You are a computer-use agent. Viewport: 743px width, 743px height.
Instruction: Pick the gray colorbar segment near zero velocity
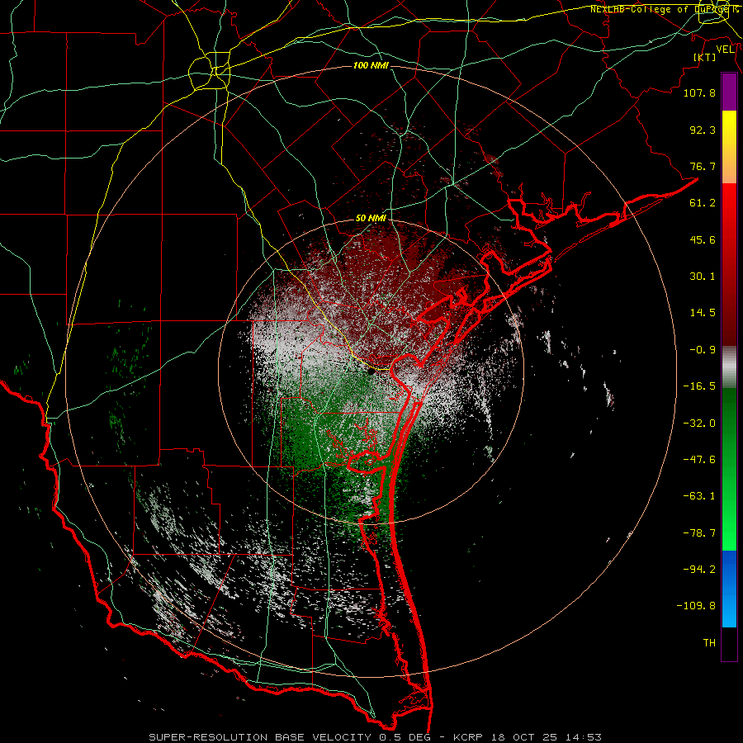tap(729, 367)
